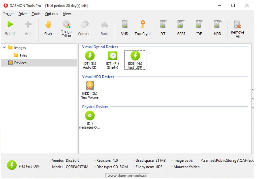Select the [DT] (E:) Audio CD device

(90, 60)
